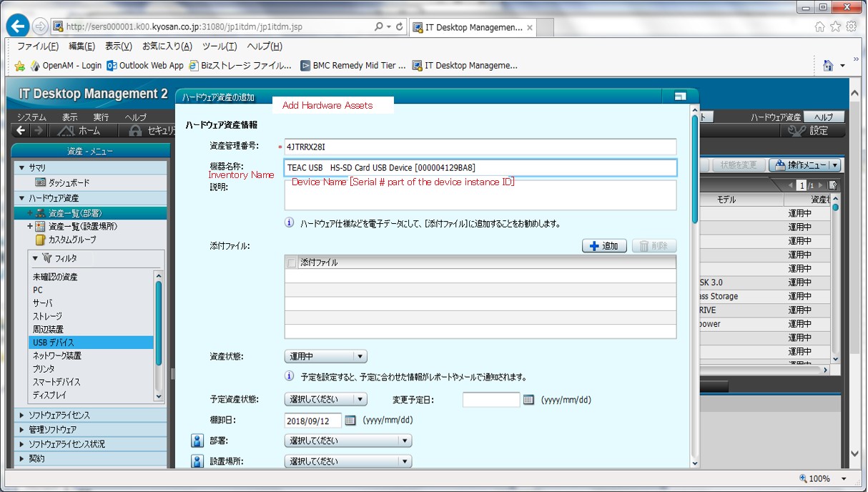Image resolution: width=868 pixels, height=492 pixels.
Task: Click the back arrow in the app navigation bar
Action: [x=20, y=130]
